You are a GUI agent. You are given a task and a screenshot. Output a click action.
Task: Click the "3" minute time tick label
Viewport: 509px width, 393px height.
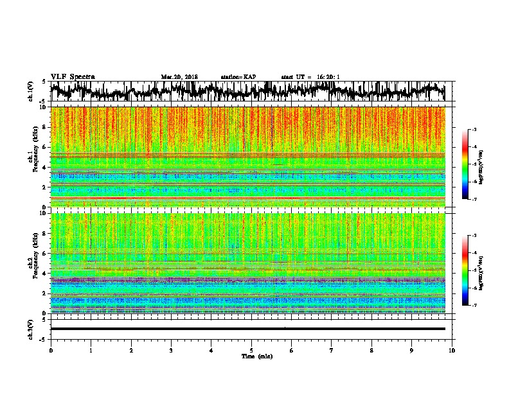click(171, 351)
